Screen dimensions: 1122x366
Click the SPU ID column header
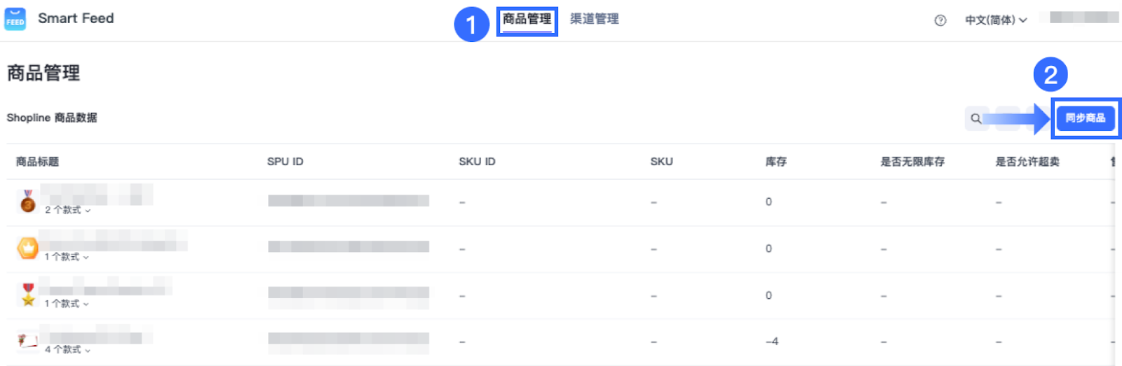coord(285,162)
